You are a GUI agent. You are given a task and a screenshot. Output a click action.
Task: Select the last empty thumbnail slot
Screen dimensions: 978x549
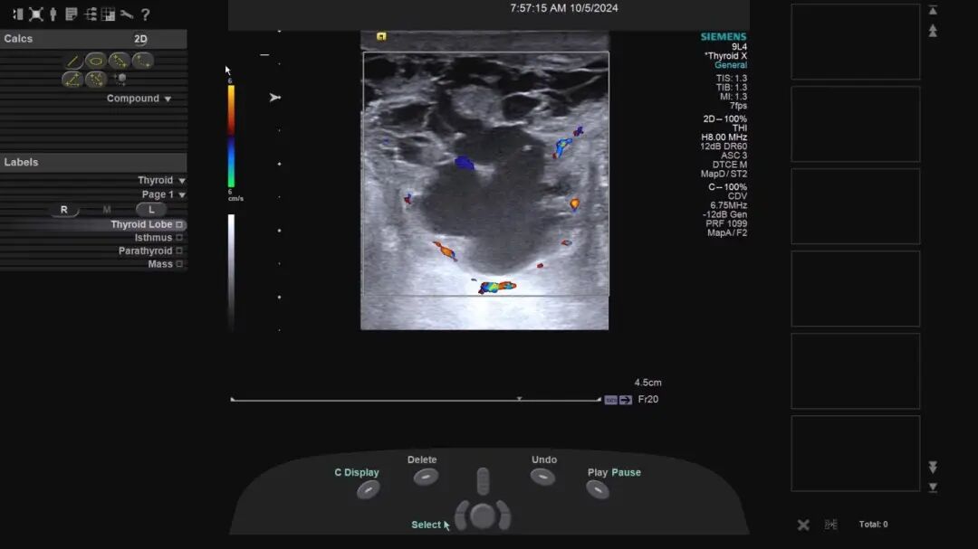[855, 454]
